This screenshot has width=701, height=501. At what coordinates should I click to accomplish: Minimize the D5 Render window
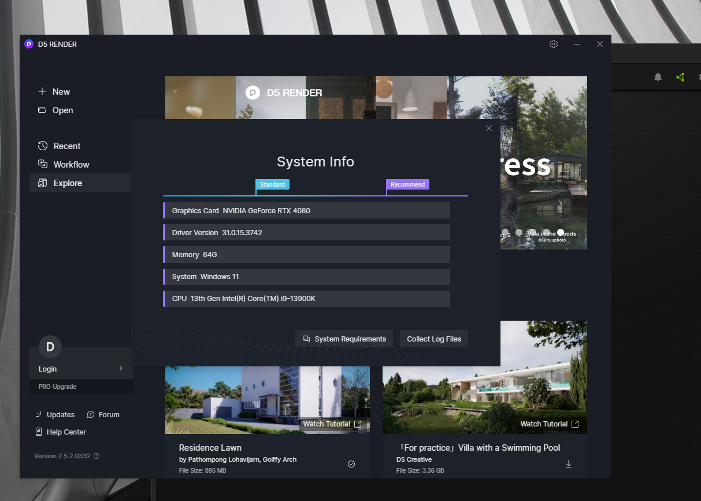pos(577,44)
